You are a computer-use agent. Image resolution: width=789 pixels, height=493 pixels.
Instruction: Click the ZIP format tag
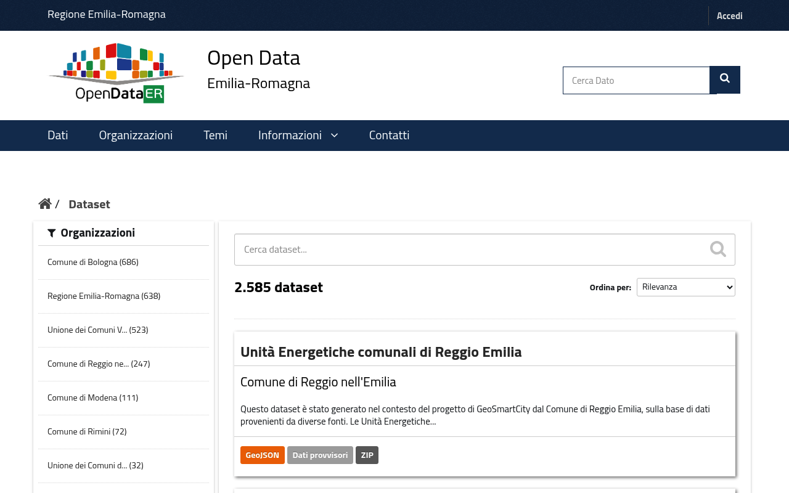(x=367, y=455)
